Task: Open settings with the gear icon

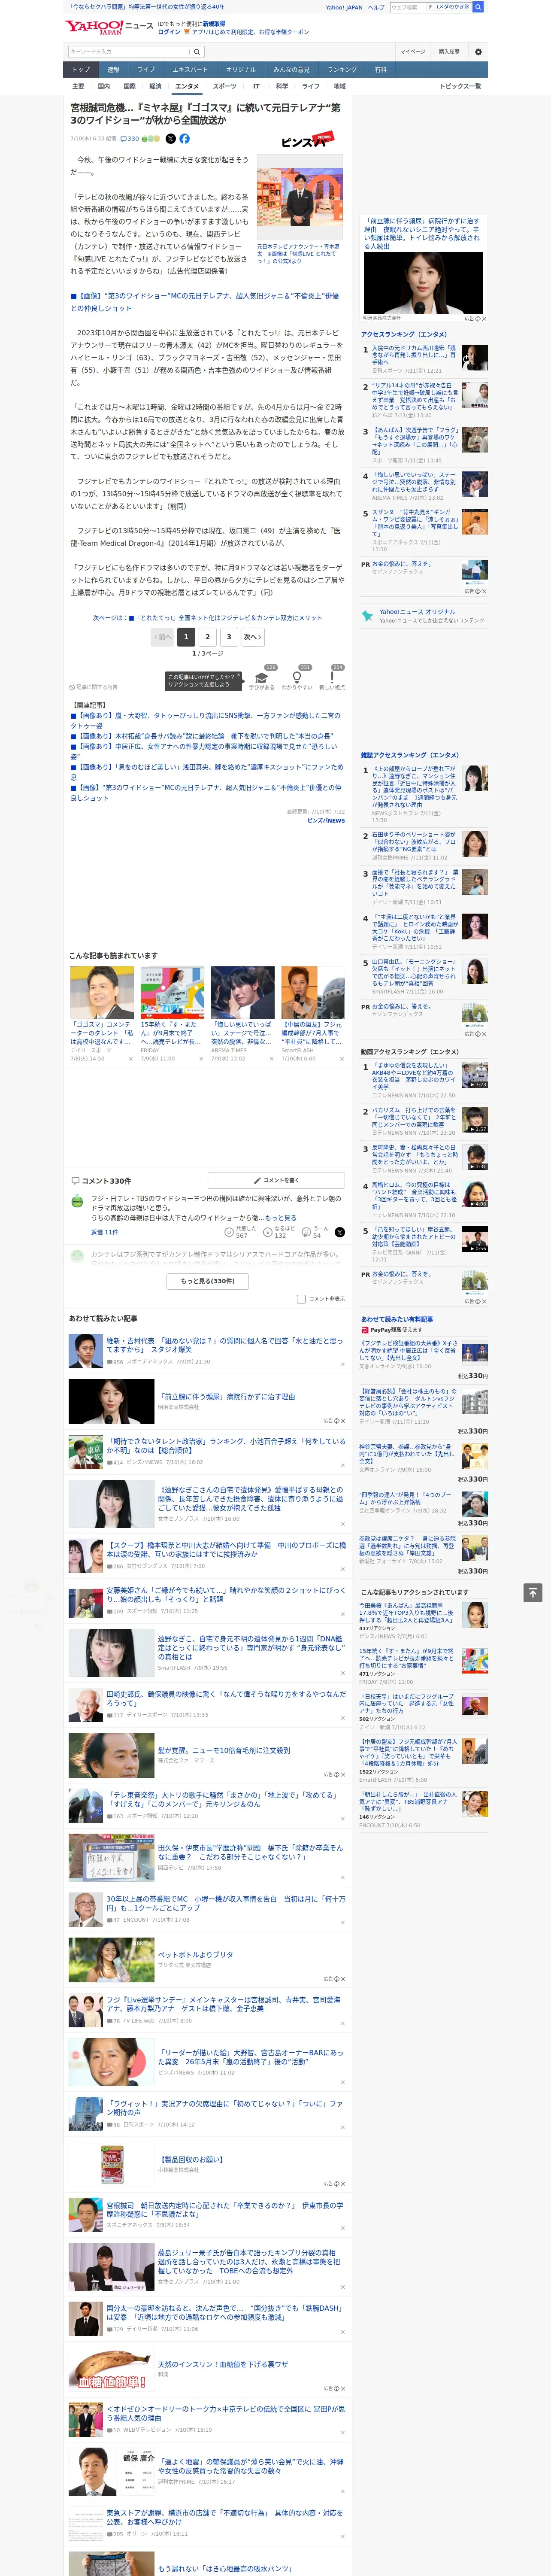Action: 477,52
